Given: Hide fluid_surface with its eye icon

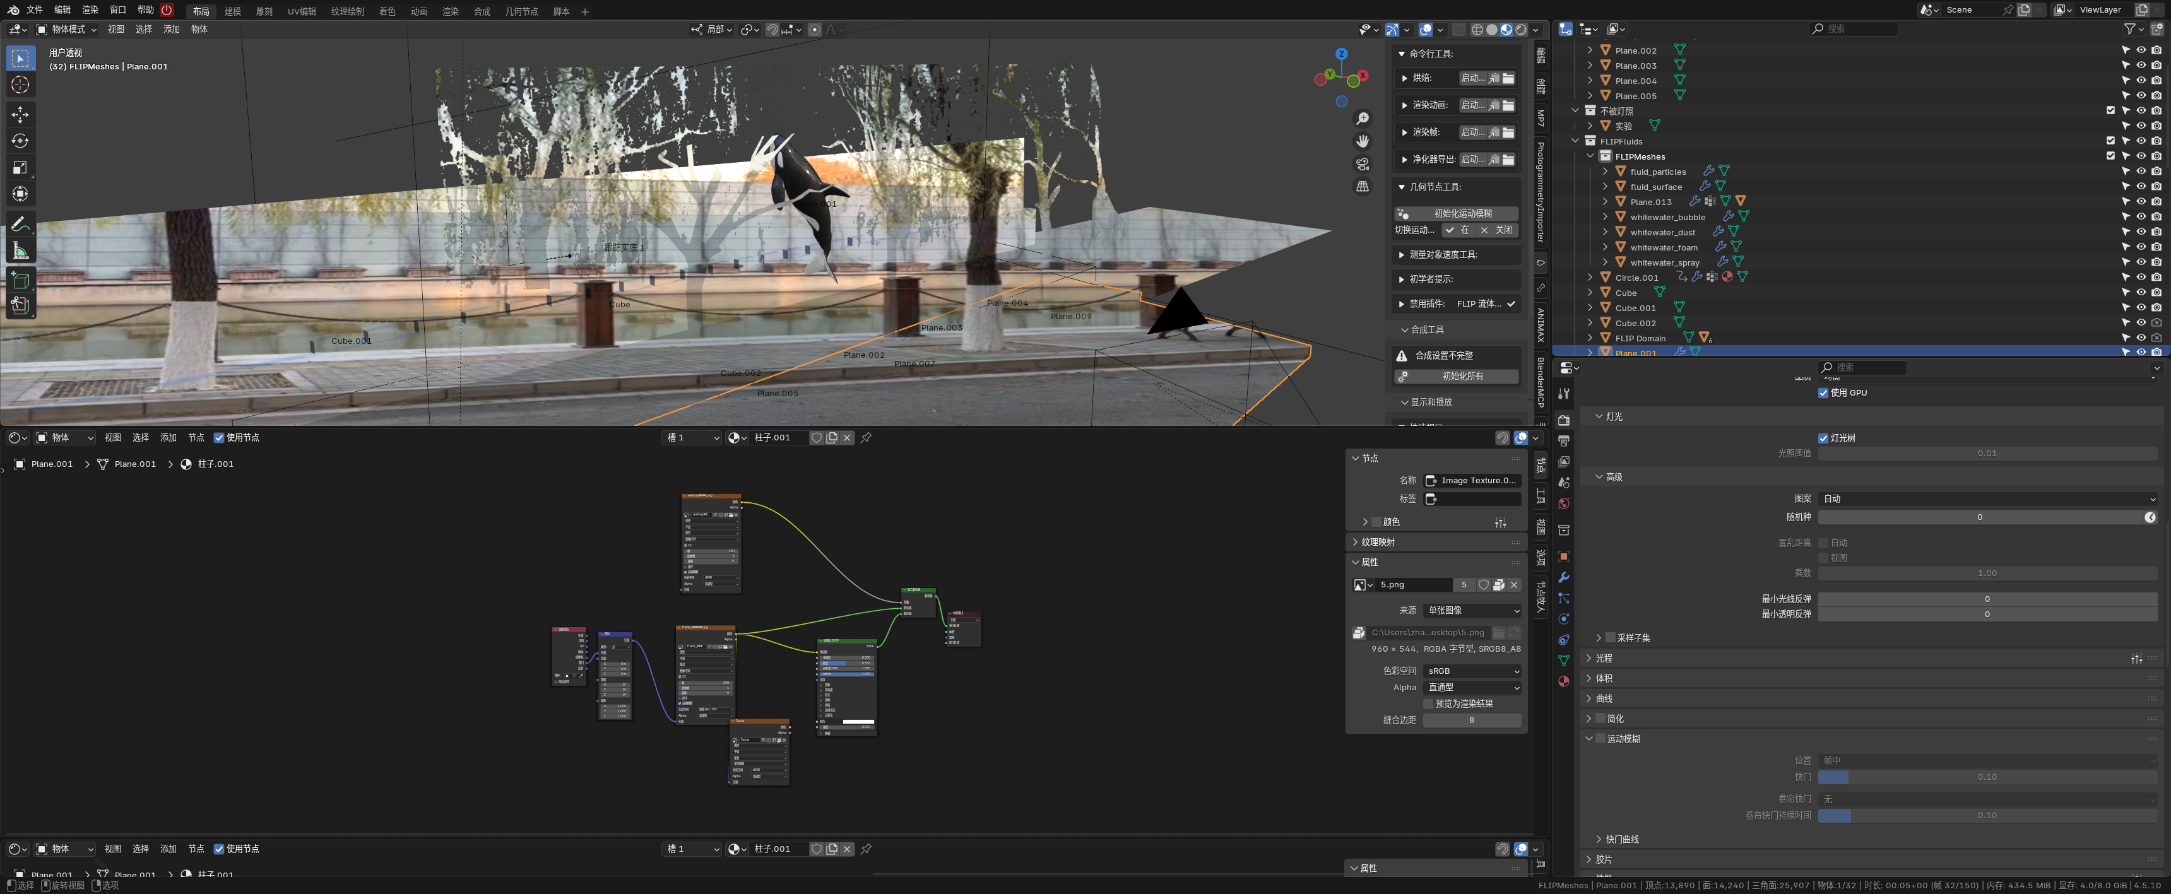Looking at the screenshot, I should click(2141, 186).
